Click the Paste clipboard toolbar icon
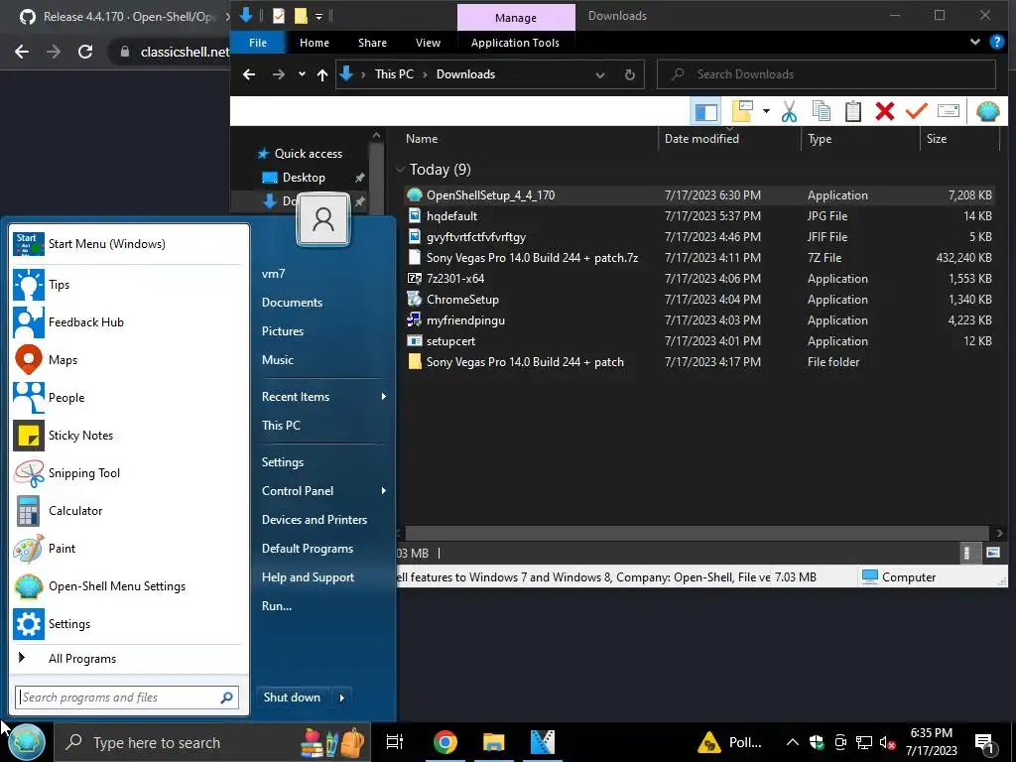The image size is (1016, 762). tap(852, 111)
